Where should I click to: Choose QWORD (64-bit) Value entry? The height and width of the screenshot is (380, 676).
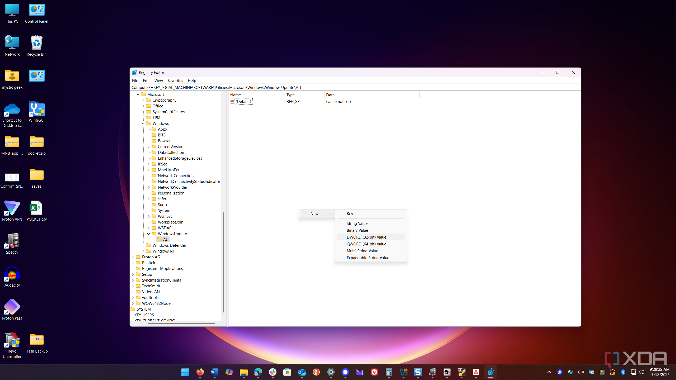[x=371, y=244]
